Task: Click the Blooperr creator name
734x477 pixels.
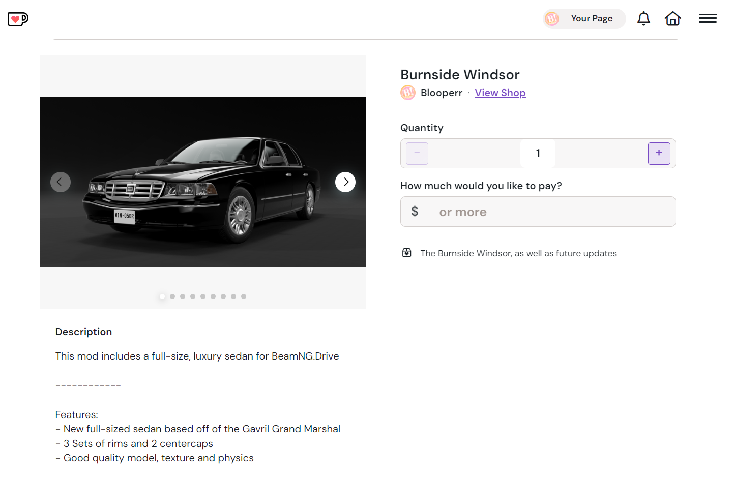Action: click(442, 93)
